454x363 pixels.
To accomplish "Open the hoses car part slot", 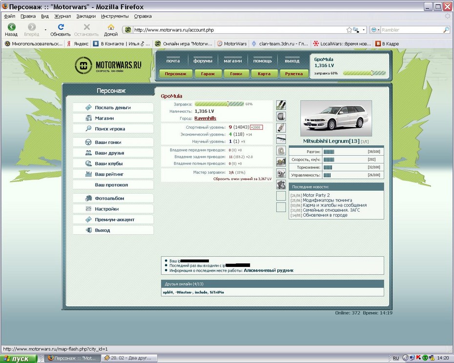I will pyautogui.click(x=281, y=105).
